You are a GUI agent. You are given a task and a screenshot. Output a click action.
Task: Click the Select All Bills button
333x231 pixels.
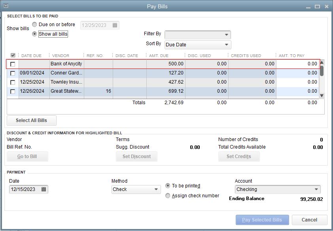tap(31, 120)
